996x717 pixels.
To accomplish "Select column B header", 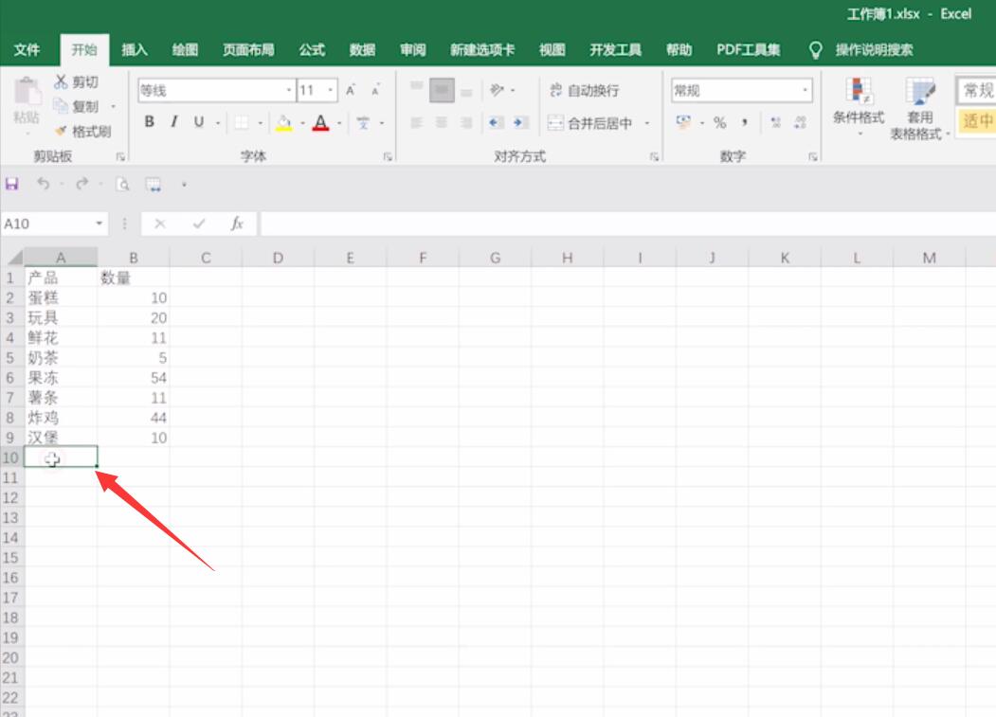I will (x=134, y=258).
